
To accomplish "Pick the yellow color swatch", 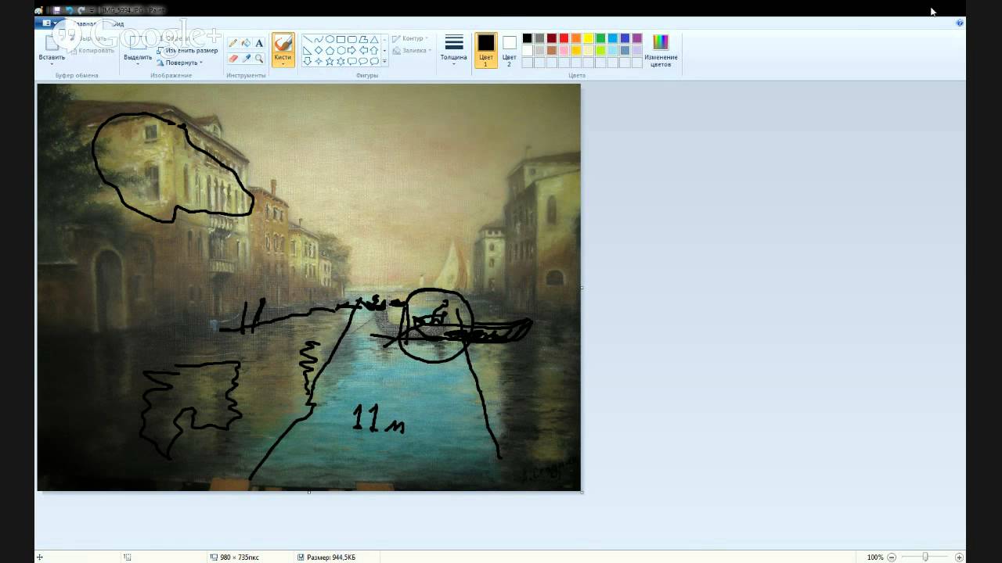I will (x=588, y=38).
